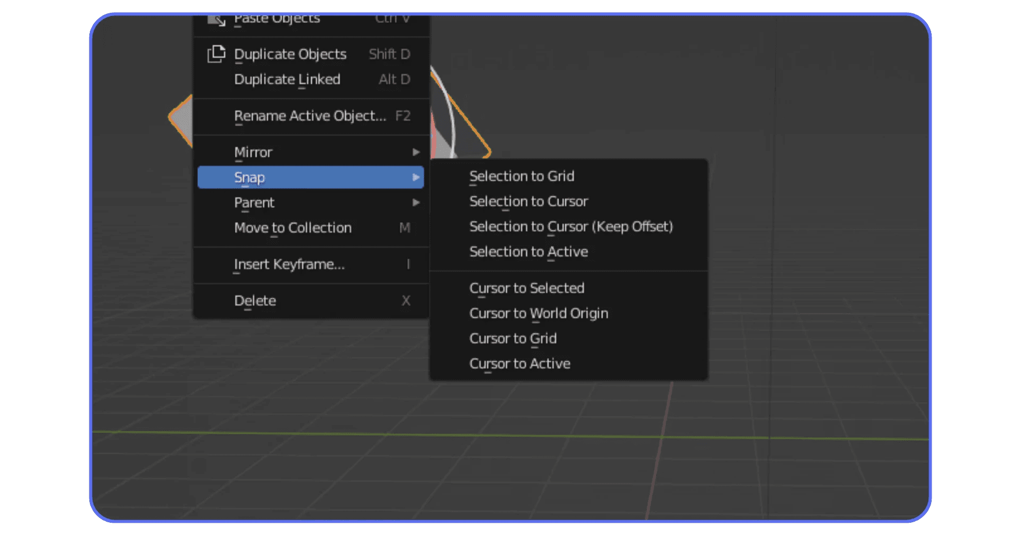The width and height of the screenshot is (1021, 535).
Task: Click the X shortcut next to Delete
Action: tap(406, 301)
